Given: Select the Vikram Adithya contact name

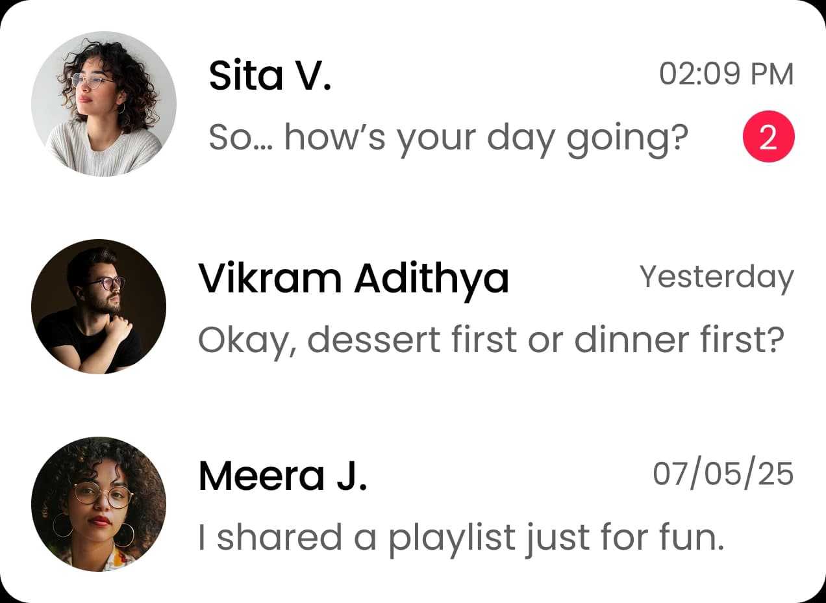Looking at the screenshot, I should (353, 278).
